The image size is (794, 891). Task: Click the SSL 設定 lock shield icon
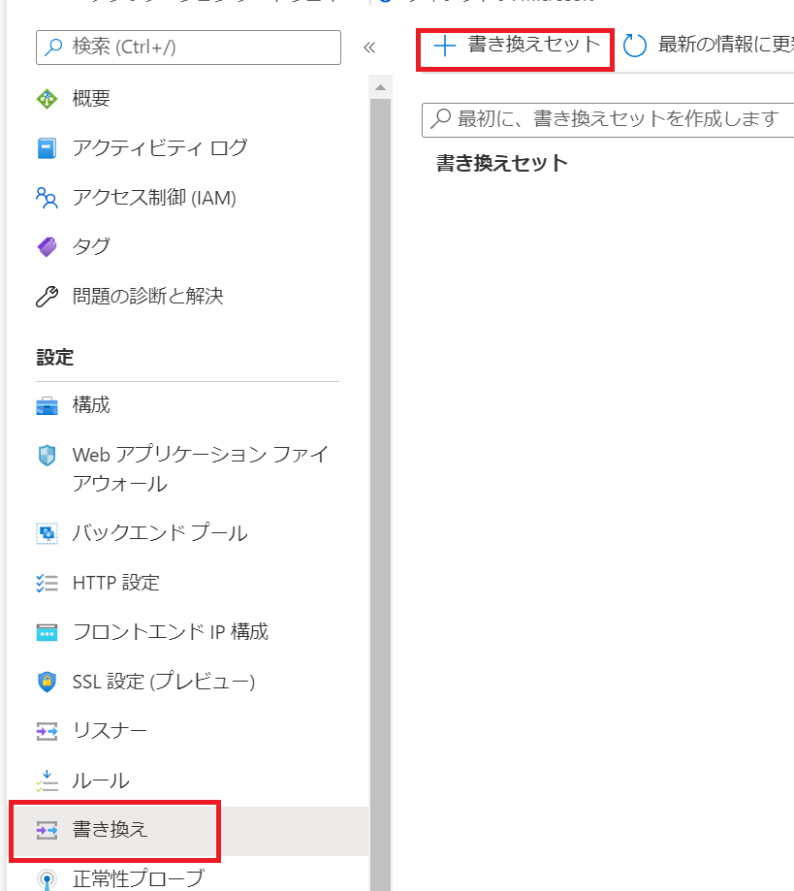pyautogui.click(x=47, y=682)
